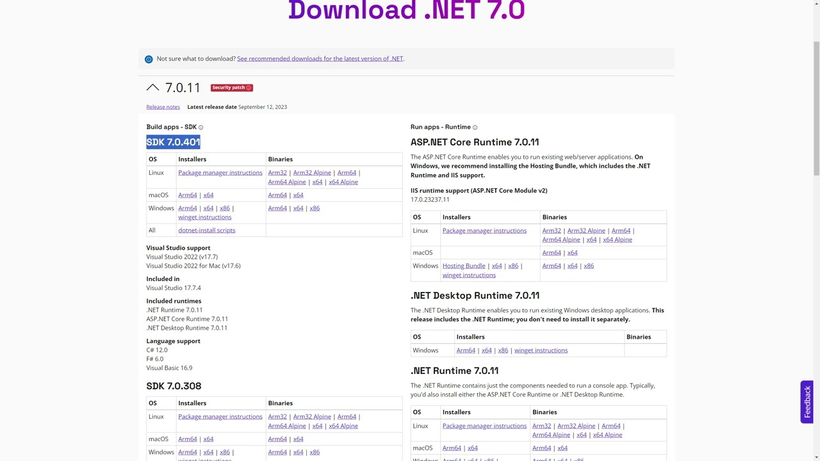Download ASP.NET Core Runtime macOS Arm64 binary
The height and width of the screenshot is (461, 820).
click(552, 253)
